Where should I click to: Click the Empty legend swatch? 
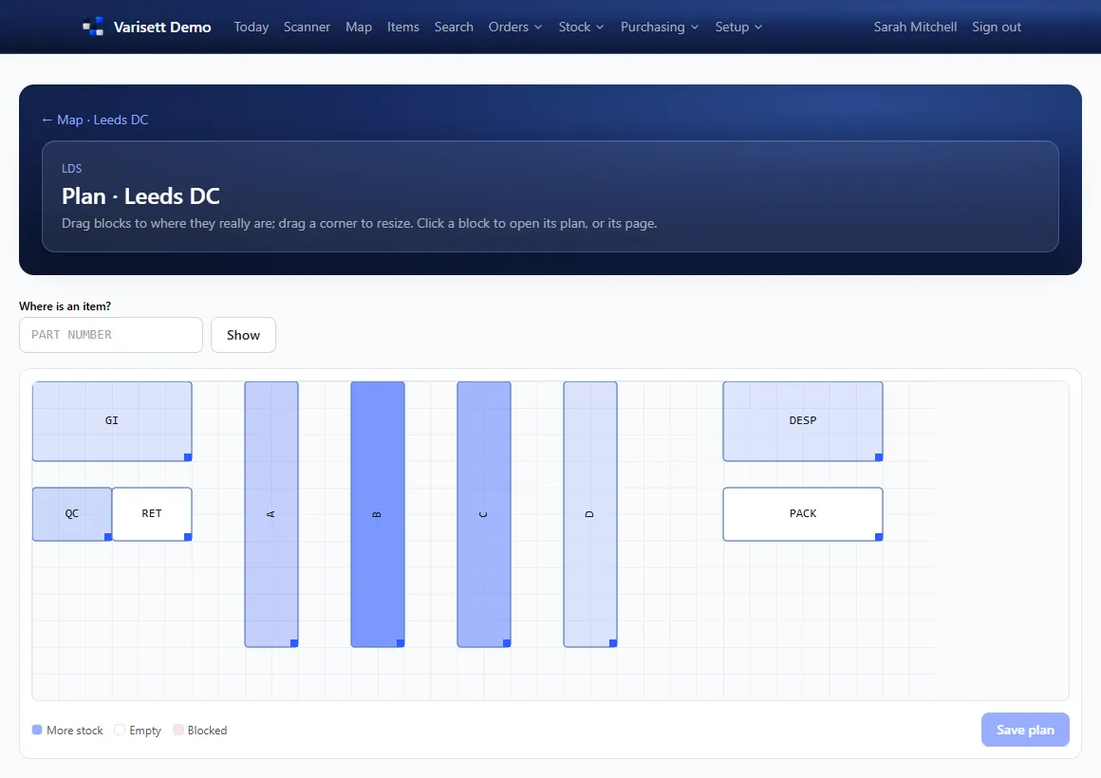point(120,730)
